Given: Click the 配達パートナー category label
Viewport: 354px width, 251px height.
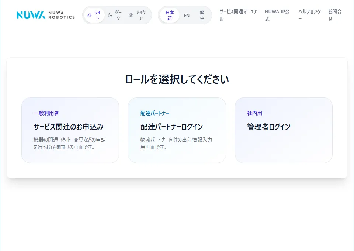Looking at the screenshot, I should (155, 113).
